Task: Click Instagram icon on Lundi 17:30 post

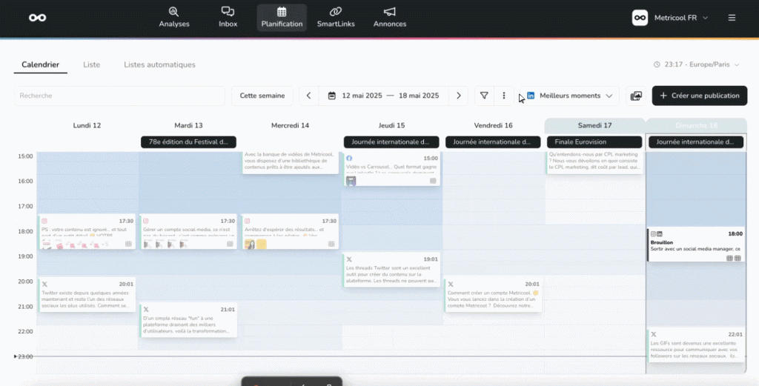Action: point(44,221)
